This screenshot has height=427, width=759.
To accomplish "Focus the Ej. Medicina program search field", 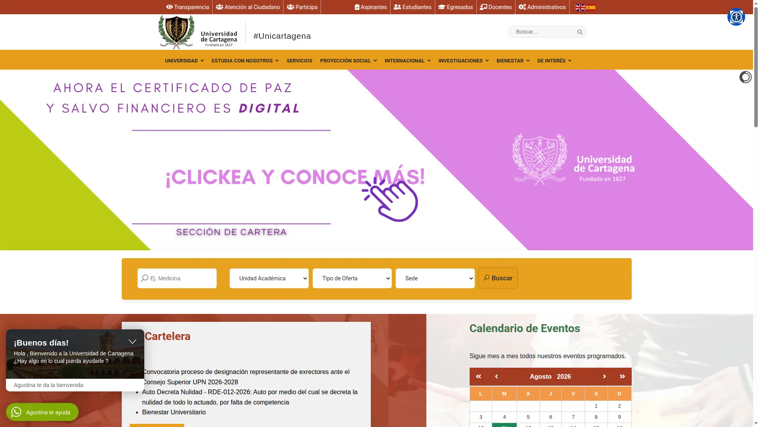I will coord(177,278).
